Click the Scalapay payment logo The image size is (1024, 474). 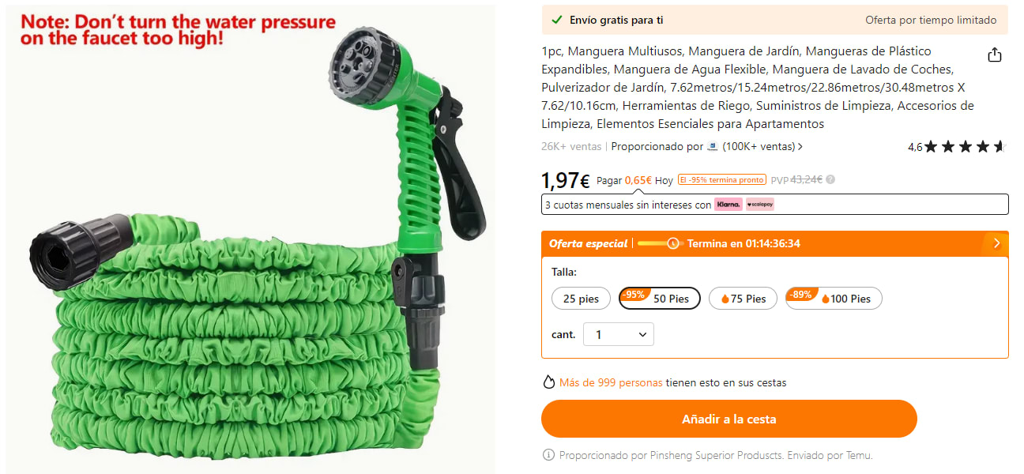(760, 205)
